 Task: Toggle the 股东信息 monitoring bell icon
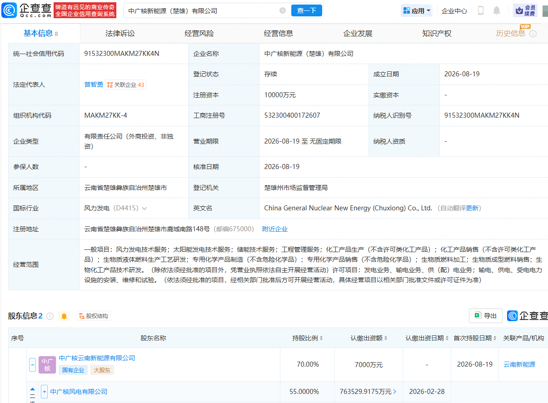coord(64,316)
